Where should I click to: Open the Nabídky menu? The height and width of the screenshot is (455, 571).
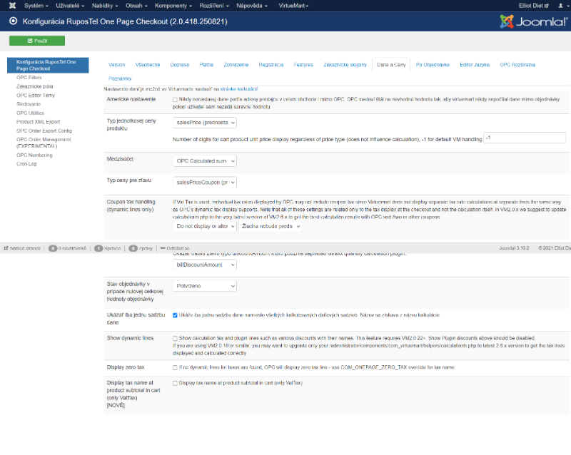[105, 6]
